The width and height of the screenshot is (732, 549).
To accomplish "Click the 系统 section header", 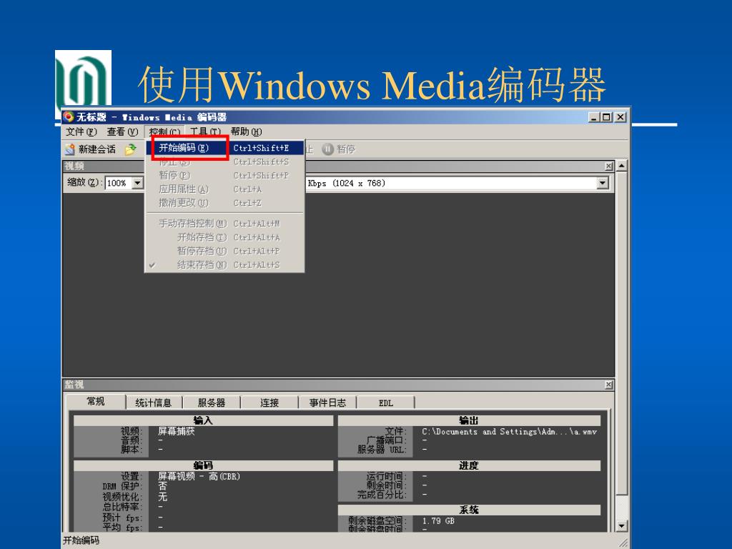I will coord(469,510).
